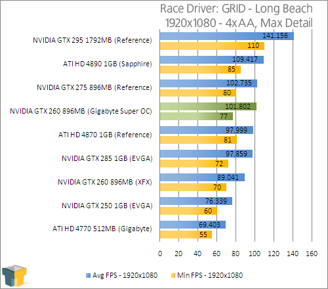Click the label 'NVIDIA GTX 295 1792MB (Reference)'
This screenshot has height=289, width=328.
point(92,40)
